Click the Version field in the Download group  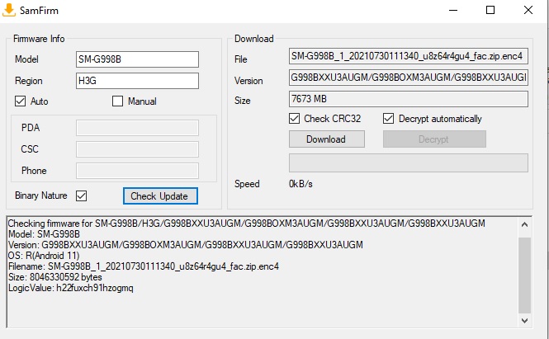(x=409, y=78)
